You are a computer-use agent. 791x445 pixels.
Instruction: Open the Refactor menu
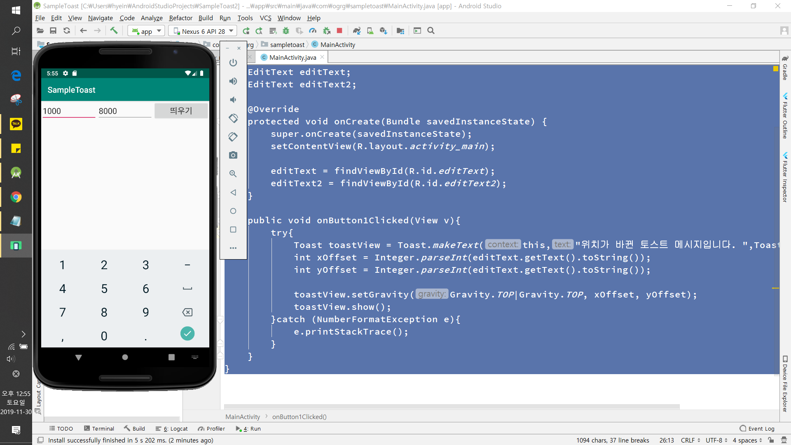tap(180, 18)
